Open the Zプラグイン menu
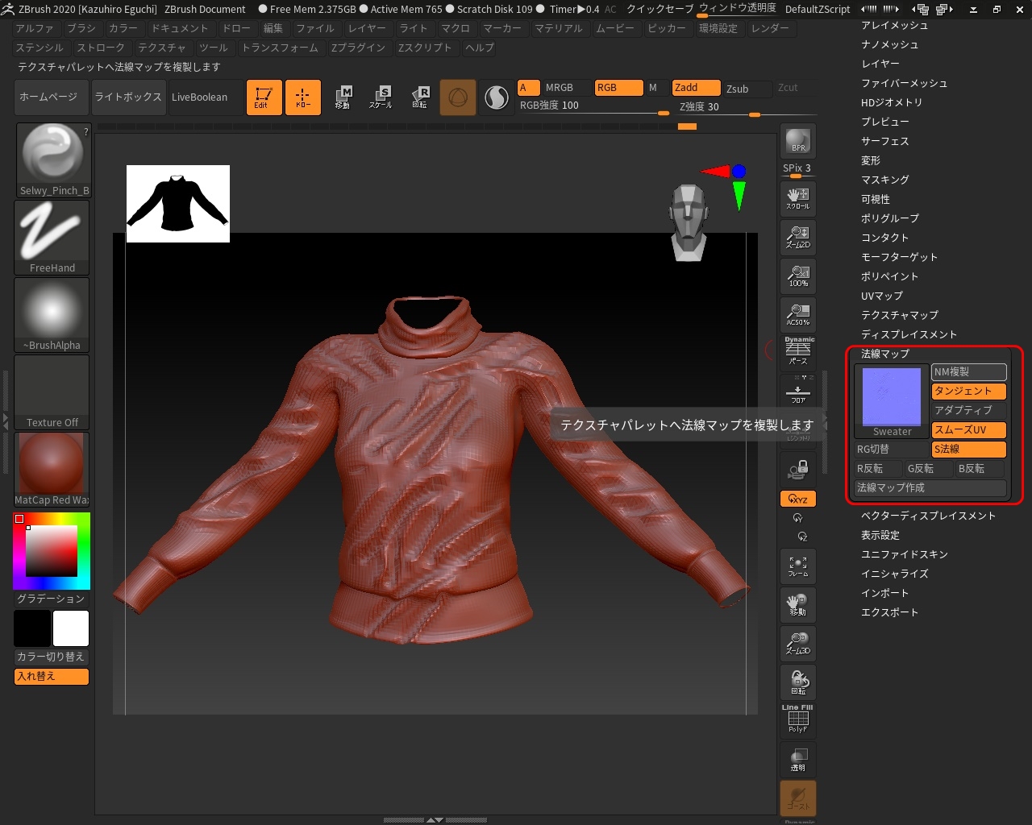 pyautogui.click(x=358, y=48)
